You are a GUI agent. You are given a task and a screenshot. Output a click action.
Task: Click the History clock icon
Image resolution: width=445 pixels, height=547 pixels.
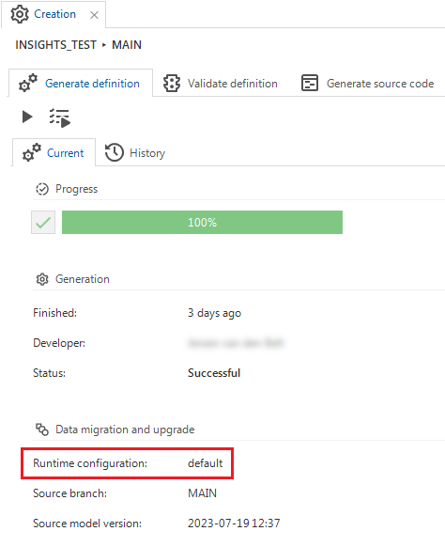(x=115, y=152)
